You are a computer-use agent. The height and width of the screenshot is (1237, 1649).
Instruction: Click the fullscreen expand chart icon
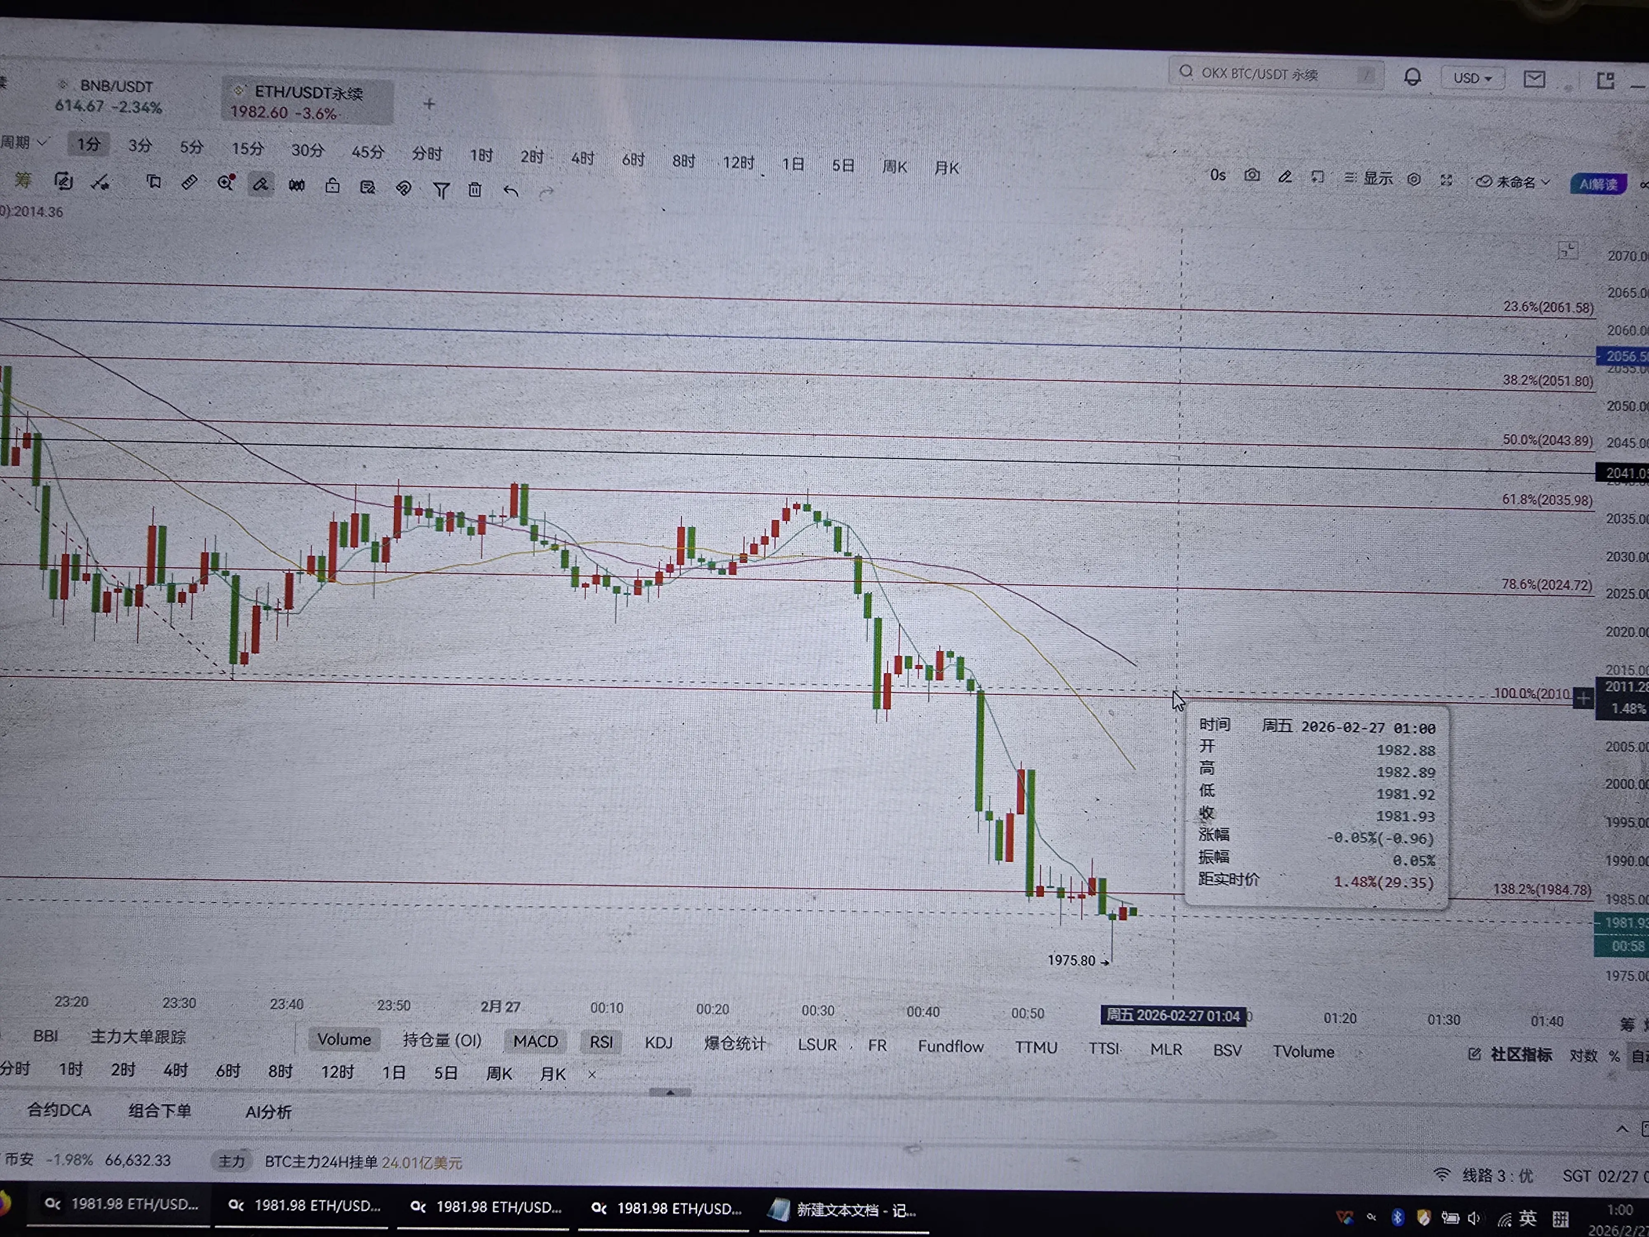tap(1446, 180)
